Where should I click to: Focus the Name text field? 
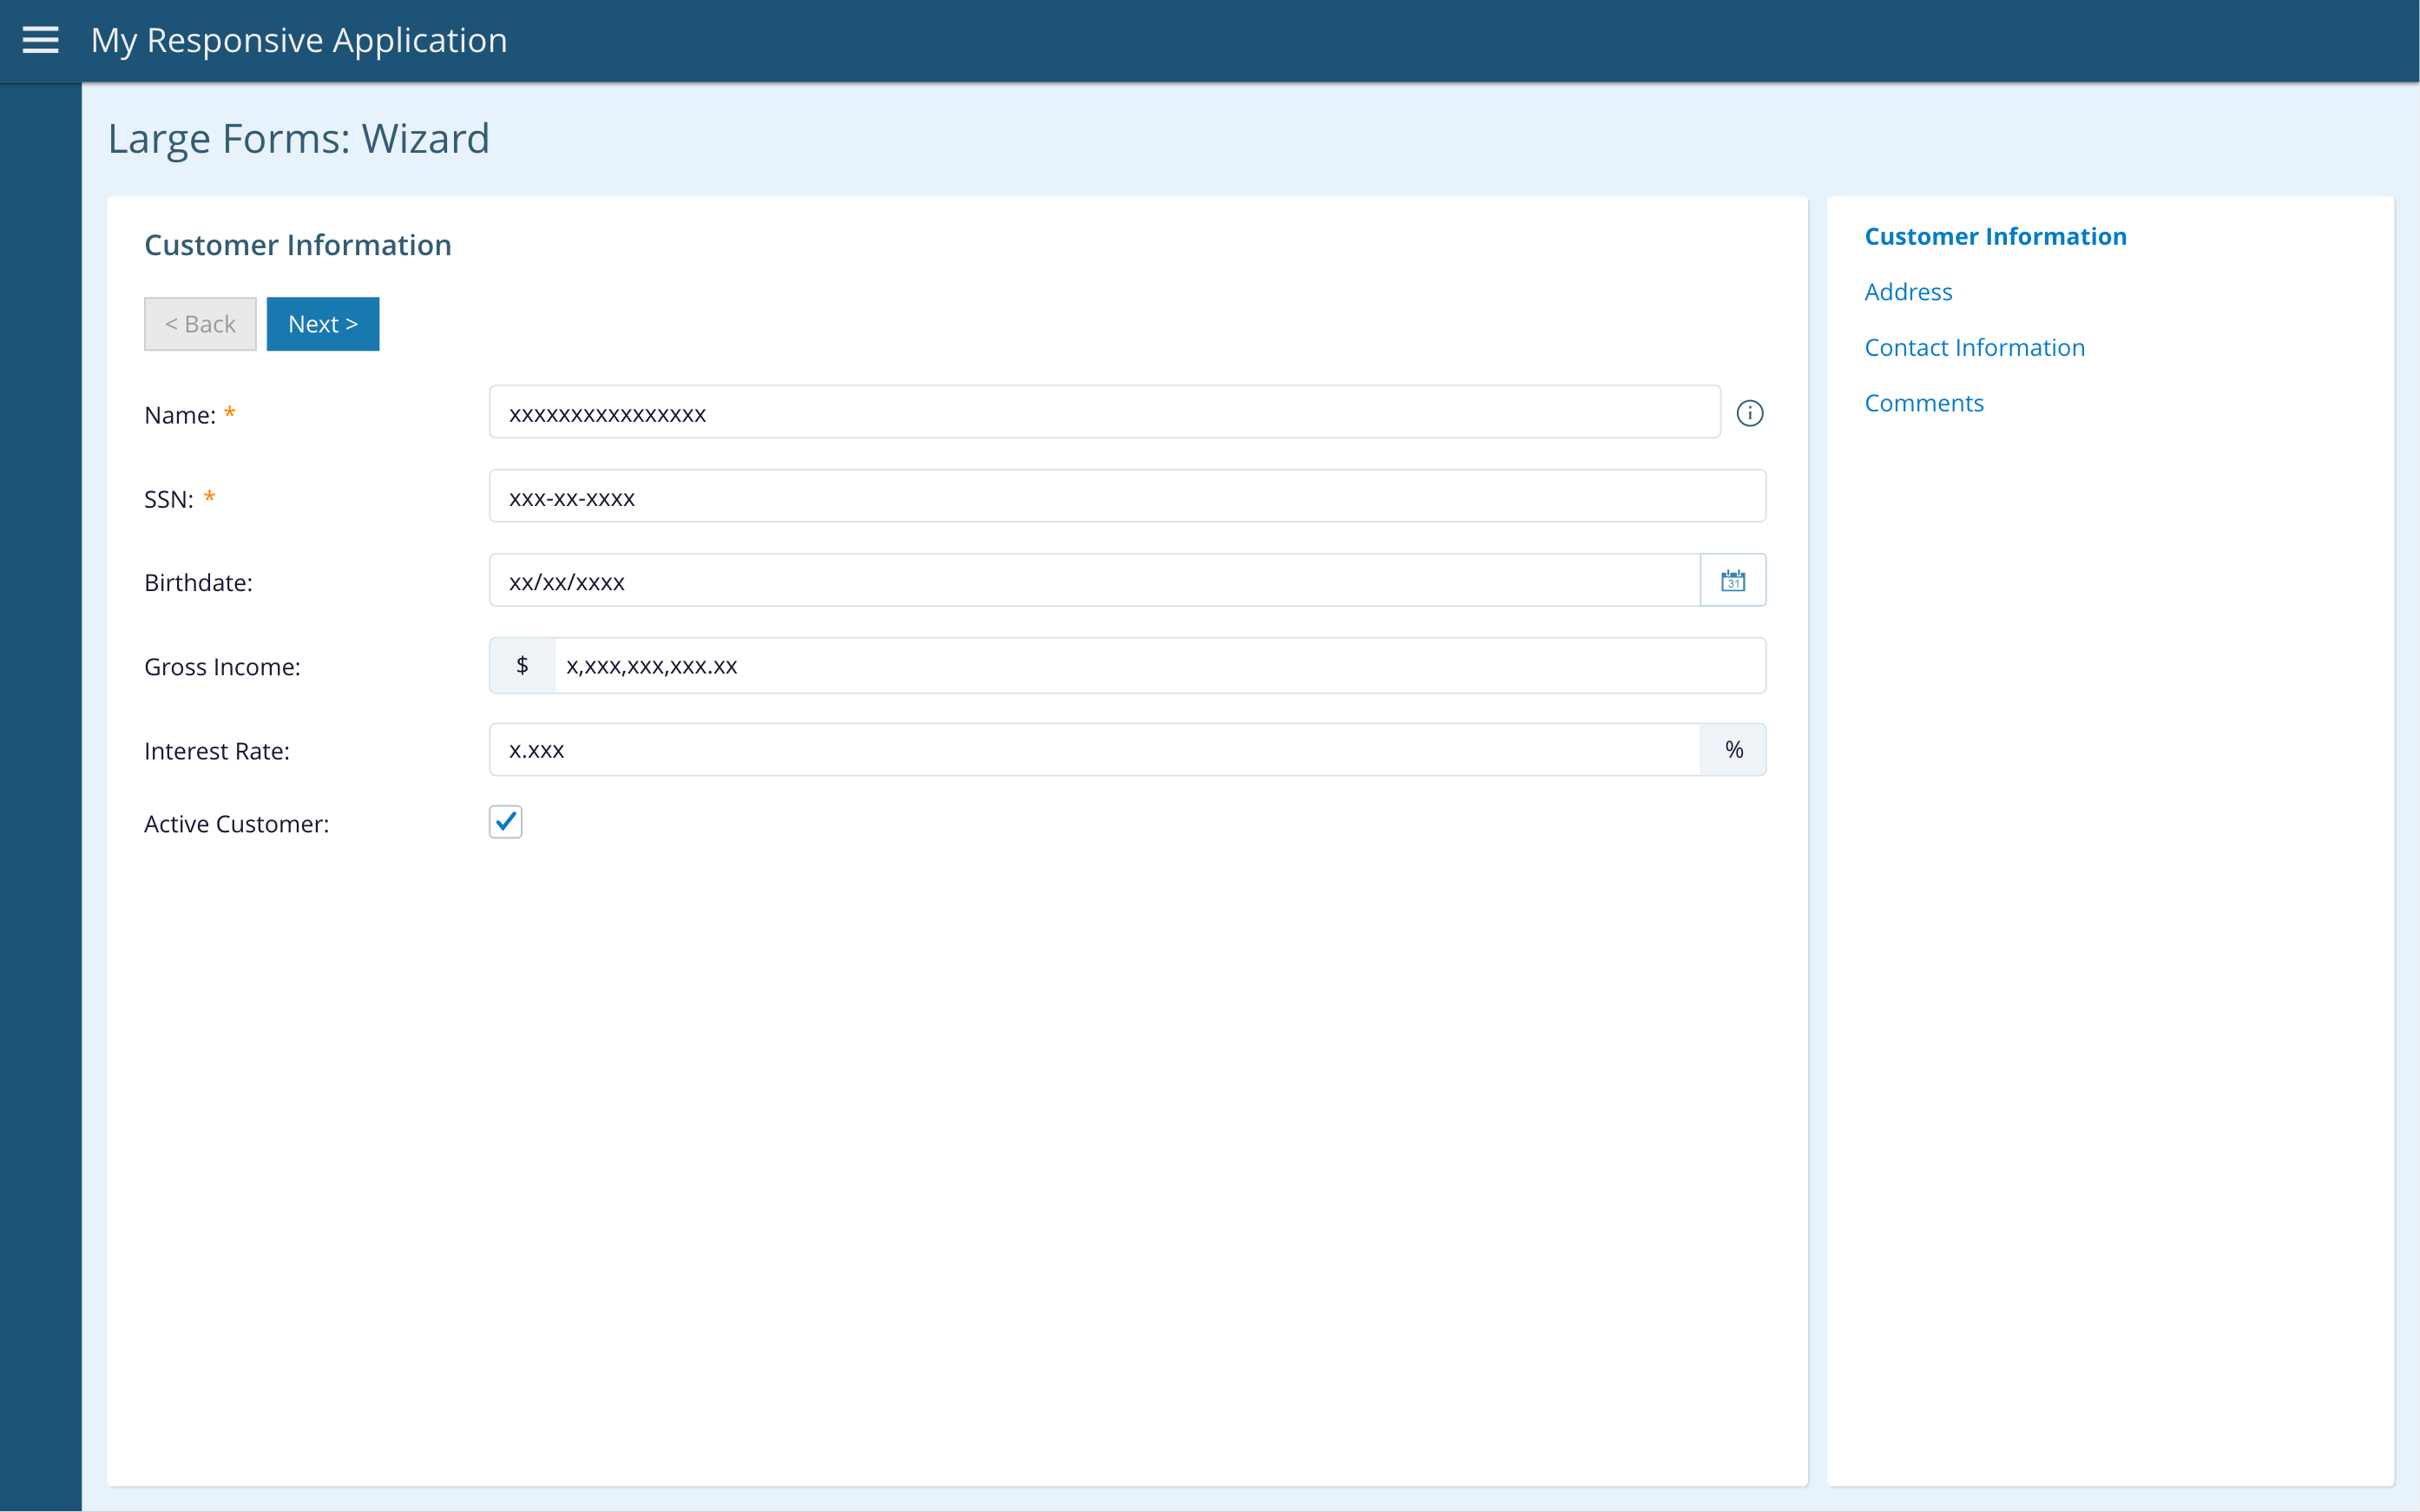pos(1104,413)
